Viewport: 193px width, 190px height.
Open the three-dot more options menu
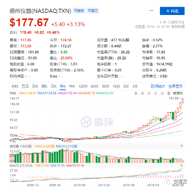pos(151,10)
